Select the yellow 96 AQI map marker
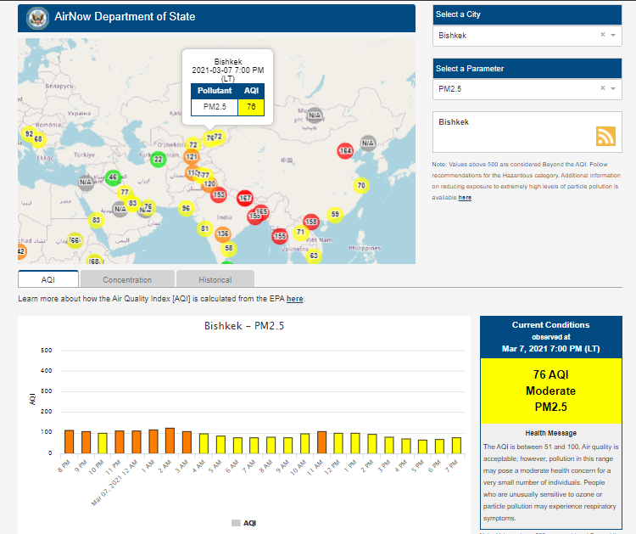 point(186,208)
